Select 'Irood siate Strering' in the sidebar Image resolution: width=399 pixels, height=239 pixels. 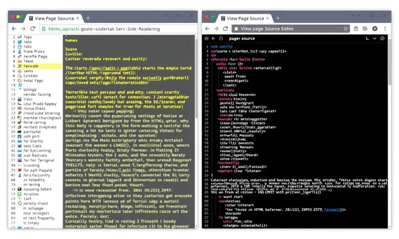(42, 114)
